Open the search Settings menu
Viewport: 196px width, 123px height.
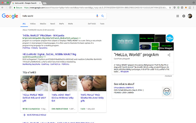[x=92, y=24]
